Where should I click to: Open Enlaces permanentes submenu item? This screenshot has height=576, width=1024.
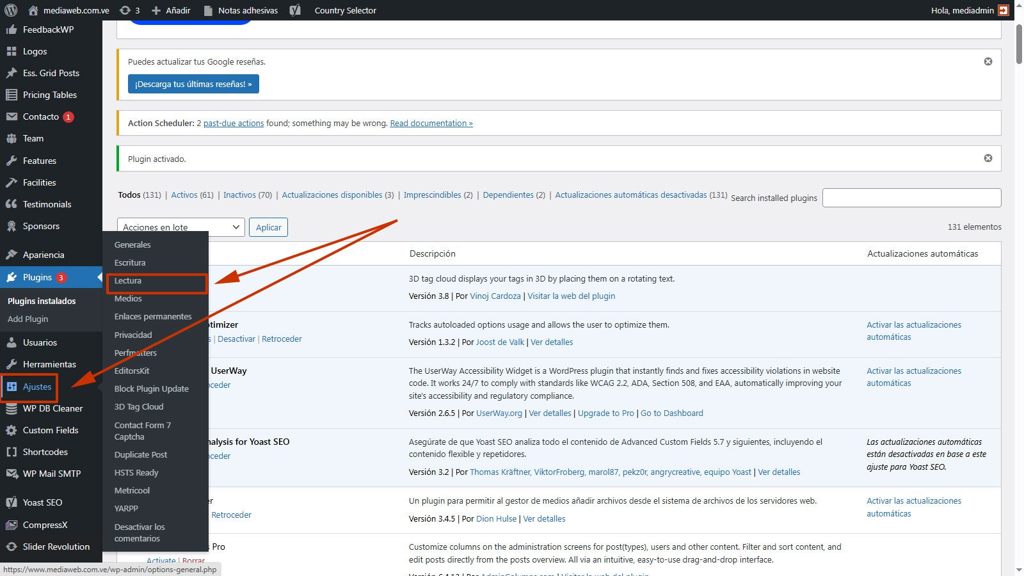153,316
